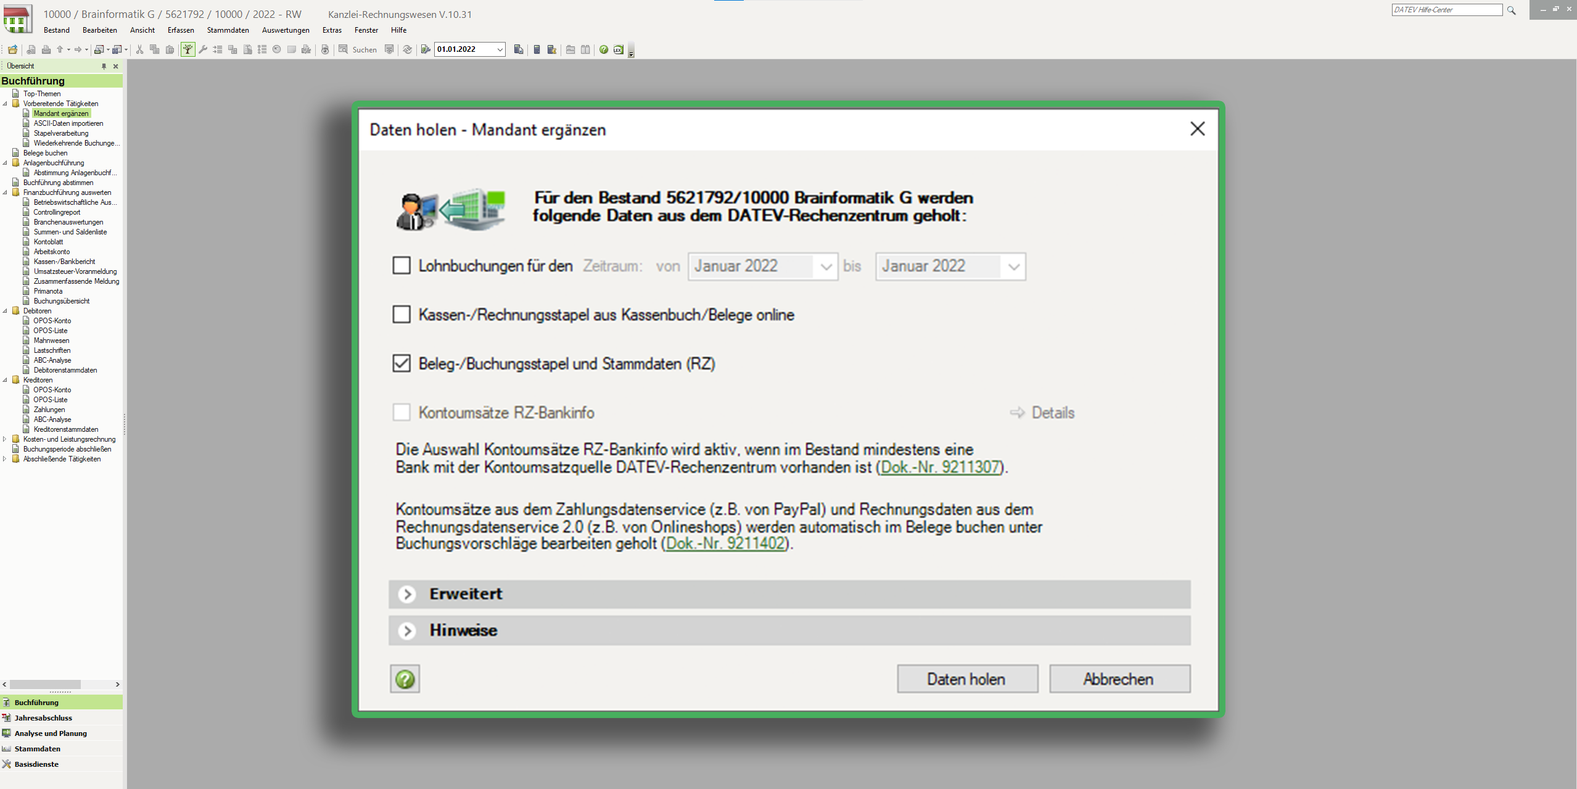Toggle the green tree overview icon

tap(187, 49)
